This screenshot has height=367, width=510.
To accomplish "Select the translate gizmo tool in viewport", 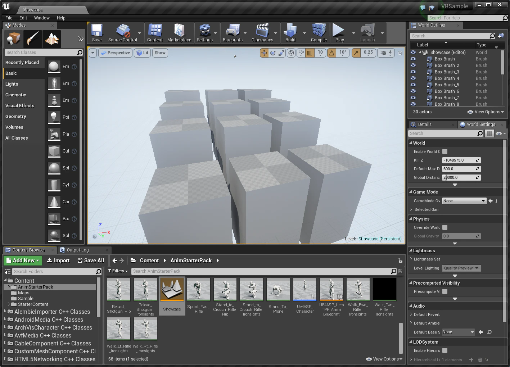I will 264,53.
